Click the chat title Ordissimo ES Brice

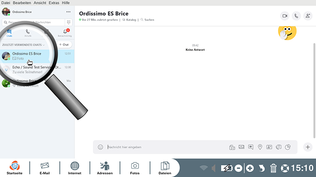(104, 14)
